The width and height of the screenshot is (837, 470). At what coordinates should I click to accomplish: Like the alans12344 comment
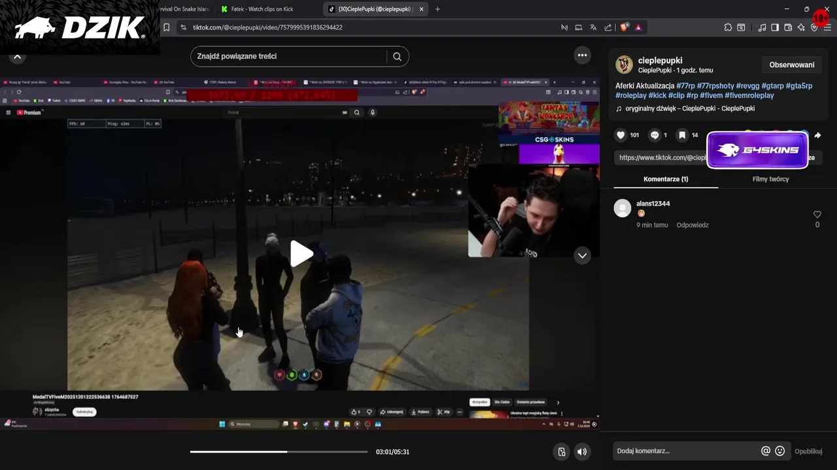pos(817,214)
